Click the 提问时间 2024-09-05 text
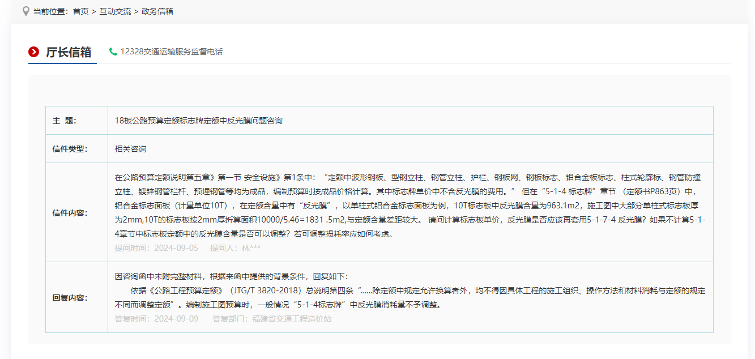 coord(156,248)
